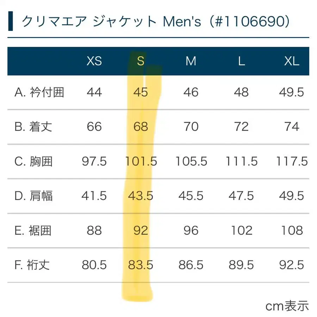Click the S sleeve value 83.5
The image size is (317, 317).
click(x=141, y=265)
